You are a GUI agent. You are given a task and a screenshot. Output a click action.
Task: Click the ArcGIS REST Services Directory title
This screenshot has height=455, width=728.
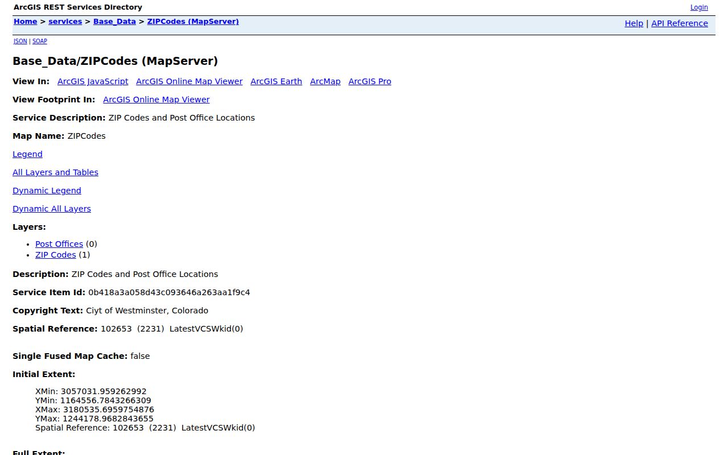[78, 7]
